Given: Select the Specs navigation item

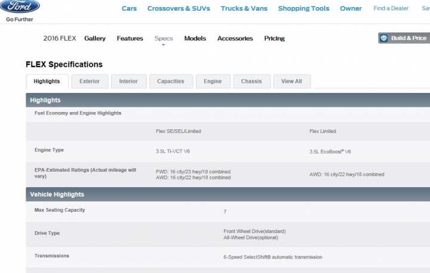Looking at the screenshot, I should click(164, 38).
